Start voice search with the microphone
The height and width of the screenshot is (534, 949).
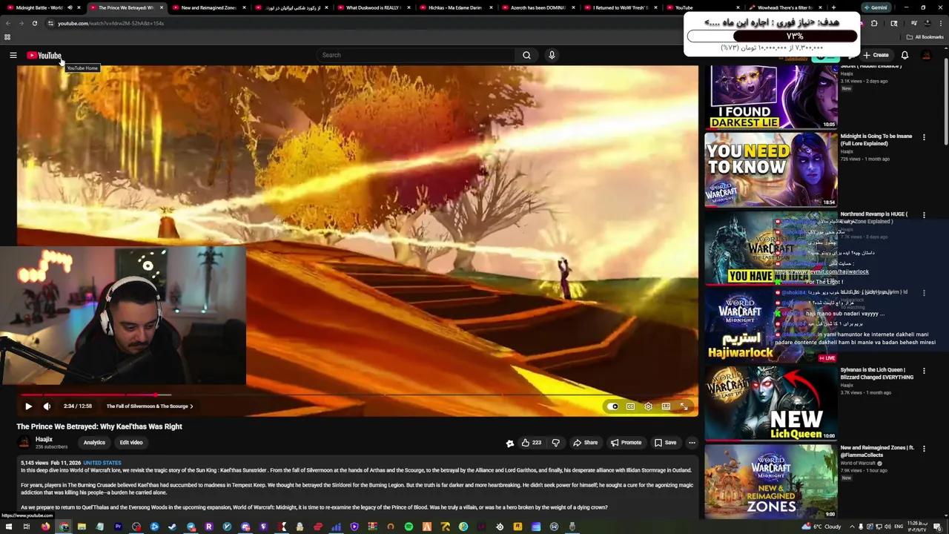552,55
